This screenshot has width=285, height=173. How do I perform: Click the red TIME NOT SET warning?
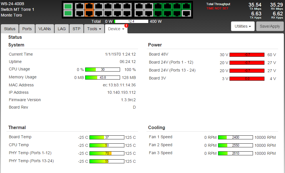pos(218,9)
